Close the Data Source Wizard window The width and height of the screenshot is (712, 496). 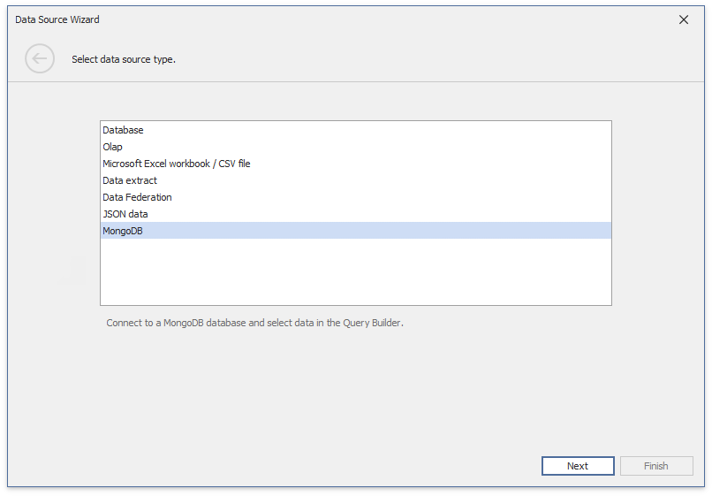coord(683,19)
